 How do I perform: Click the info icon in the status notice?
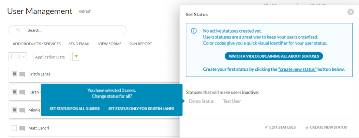194,31
